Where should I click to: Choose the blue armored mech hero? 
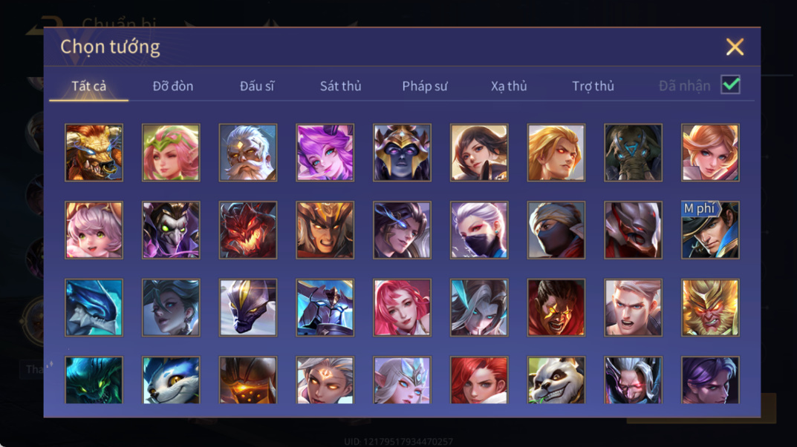pyautogui.click(x=325, y=308)
